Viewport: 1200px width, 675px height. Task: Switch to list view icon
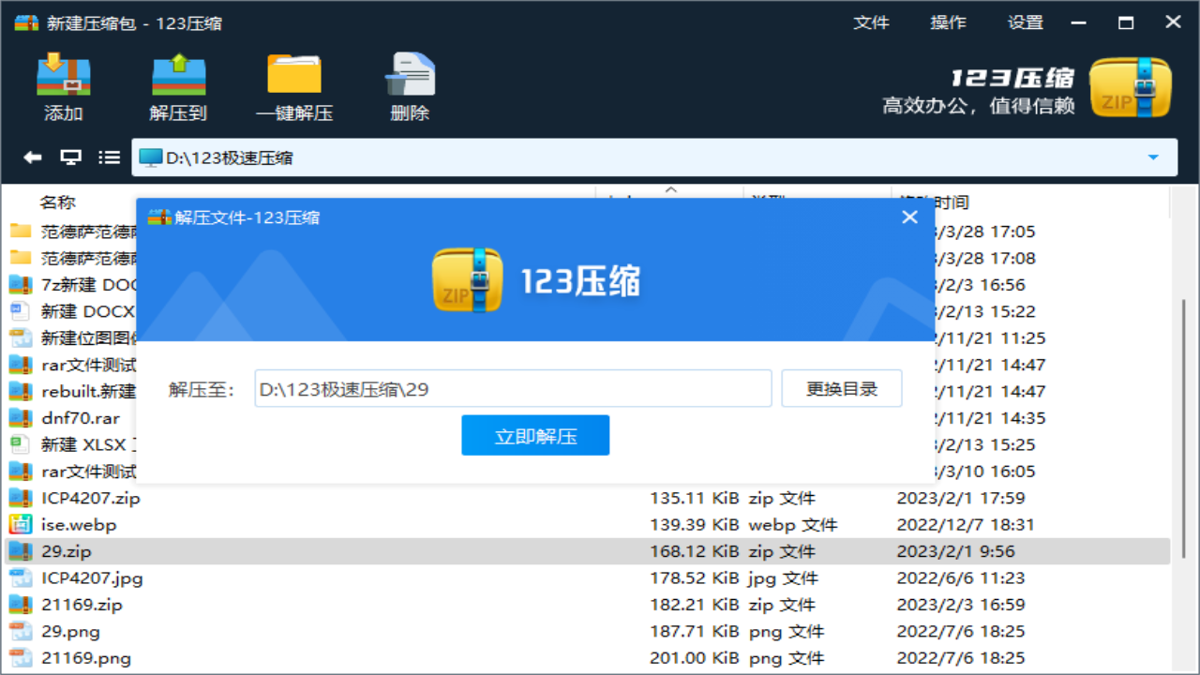(x=110, y=157)
